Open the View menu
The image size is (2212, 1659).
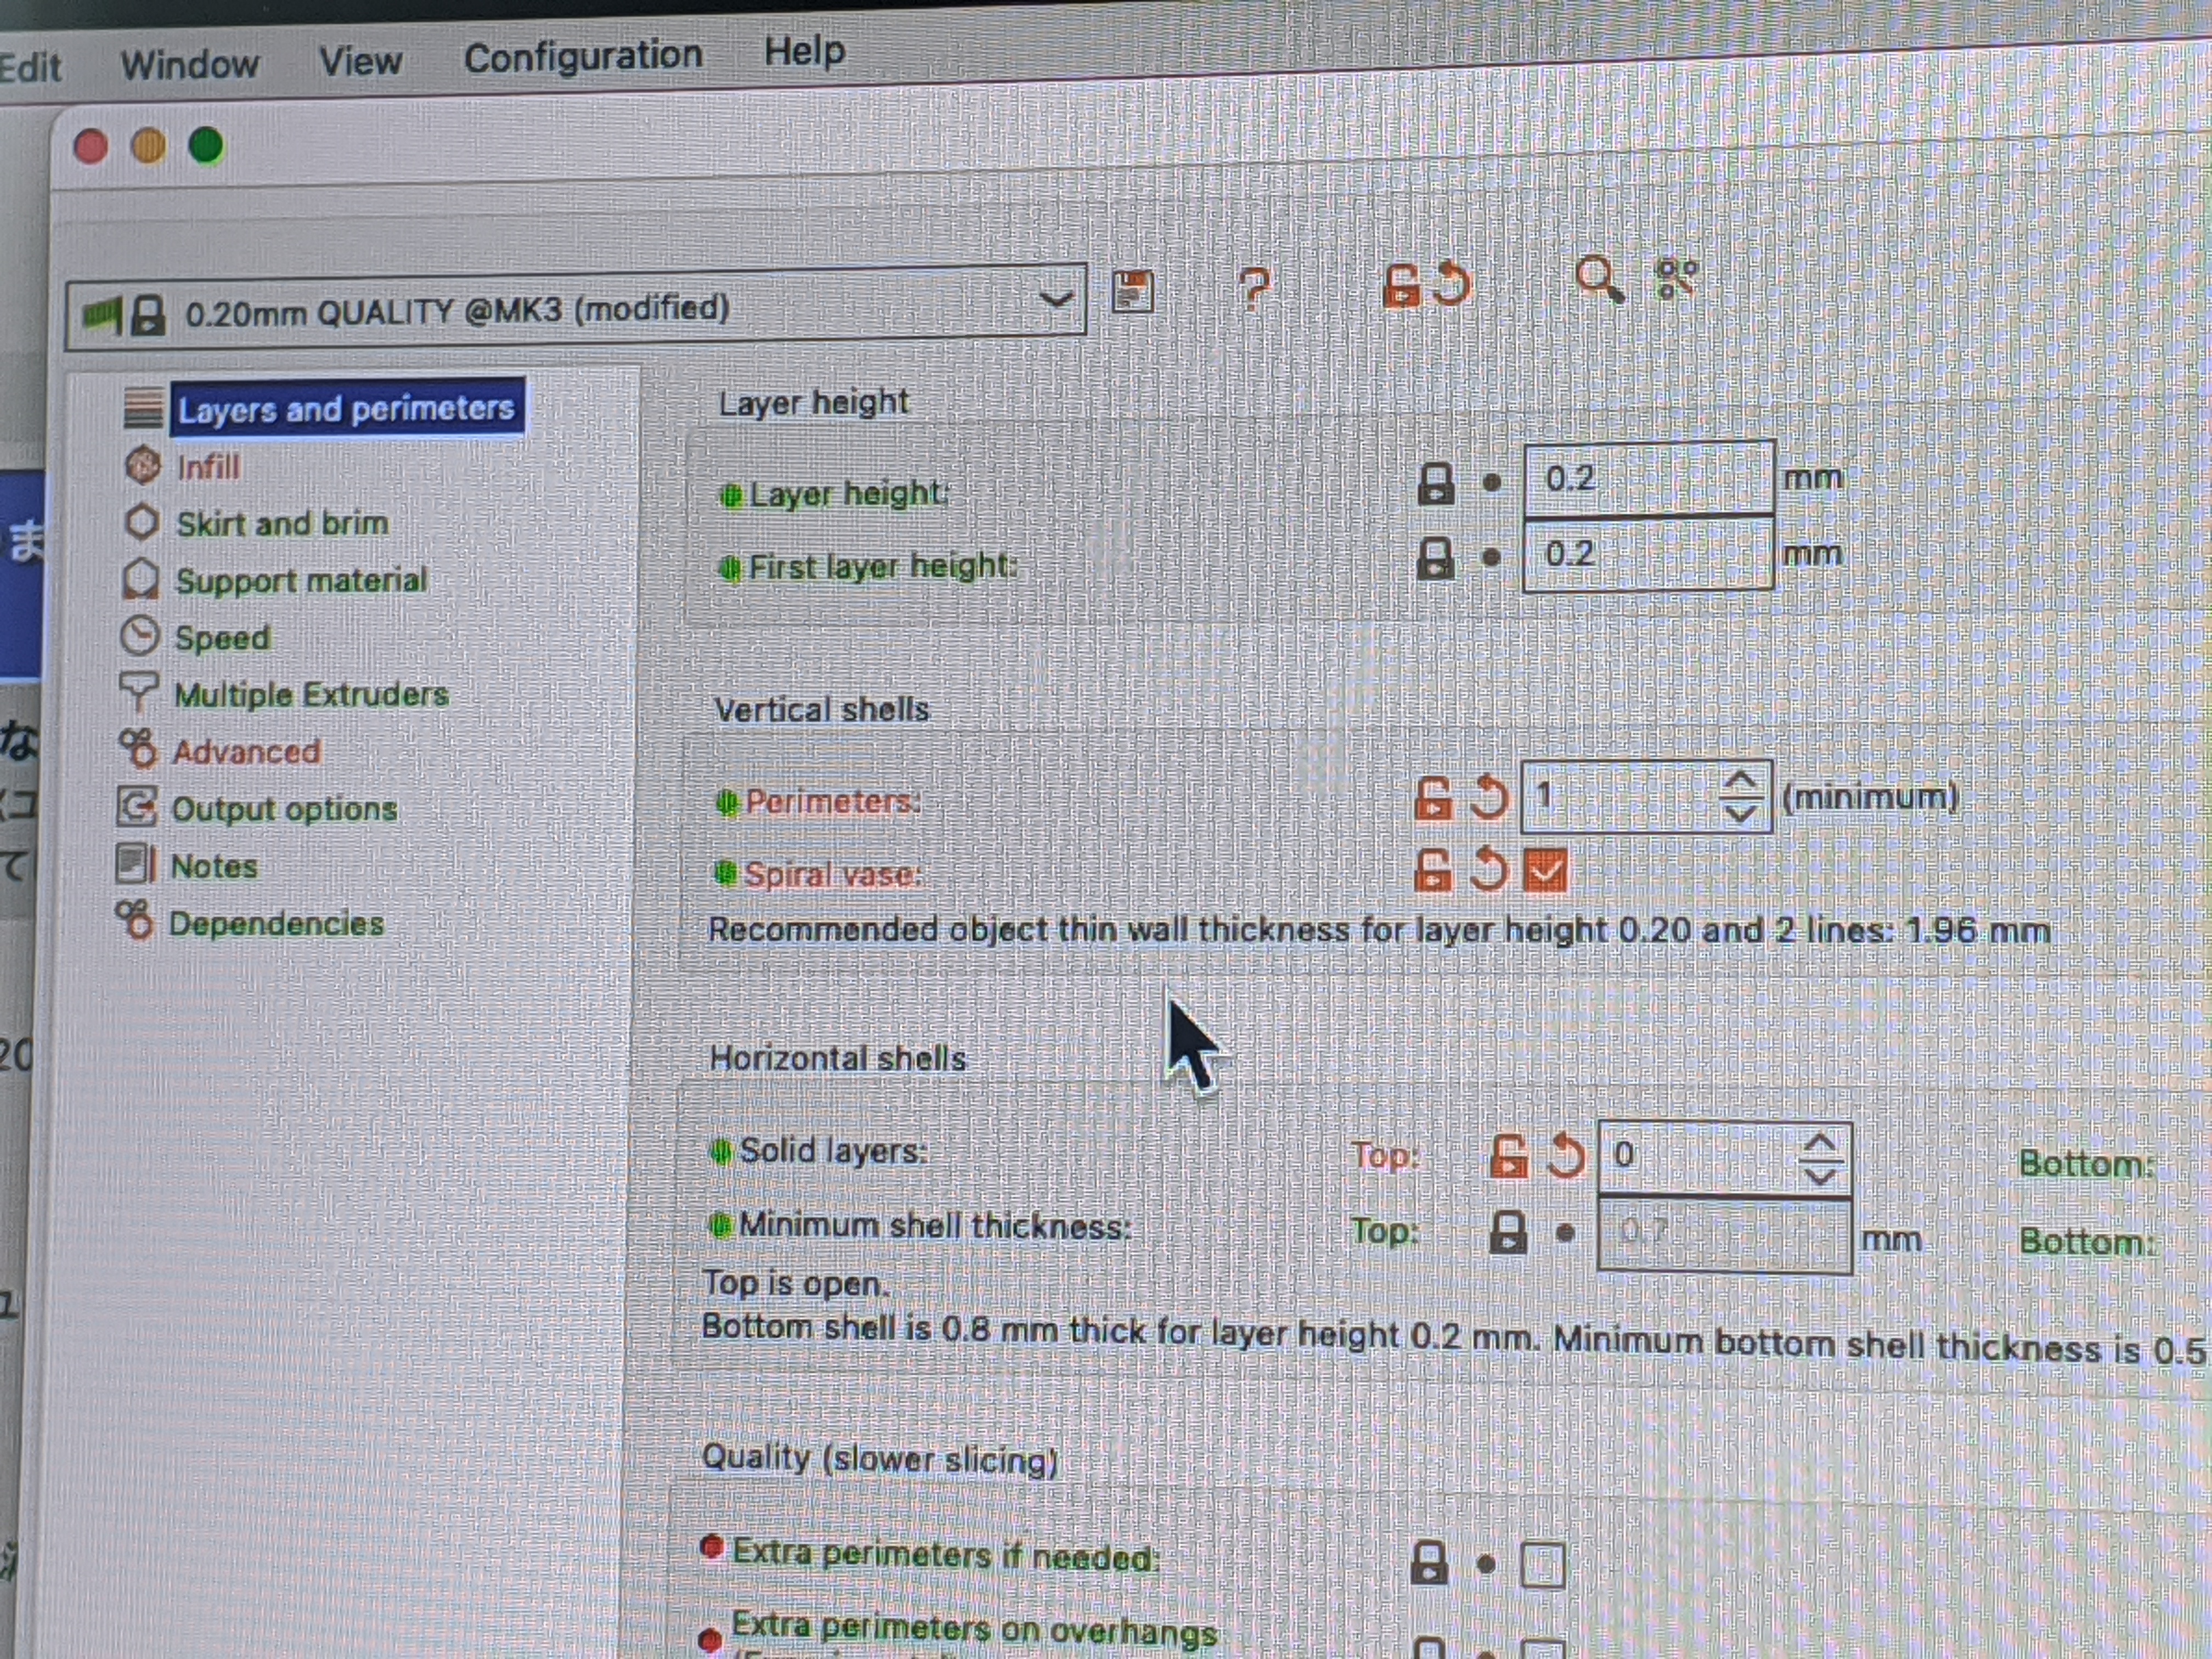tap(360, 61)
